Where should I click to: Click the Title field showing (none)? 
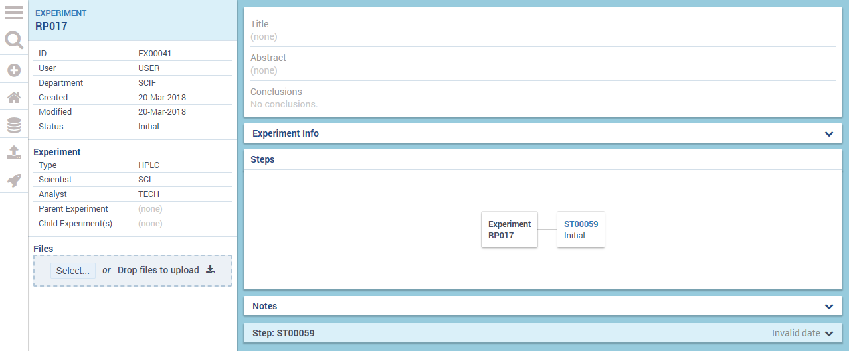tap(264, 37)
